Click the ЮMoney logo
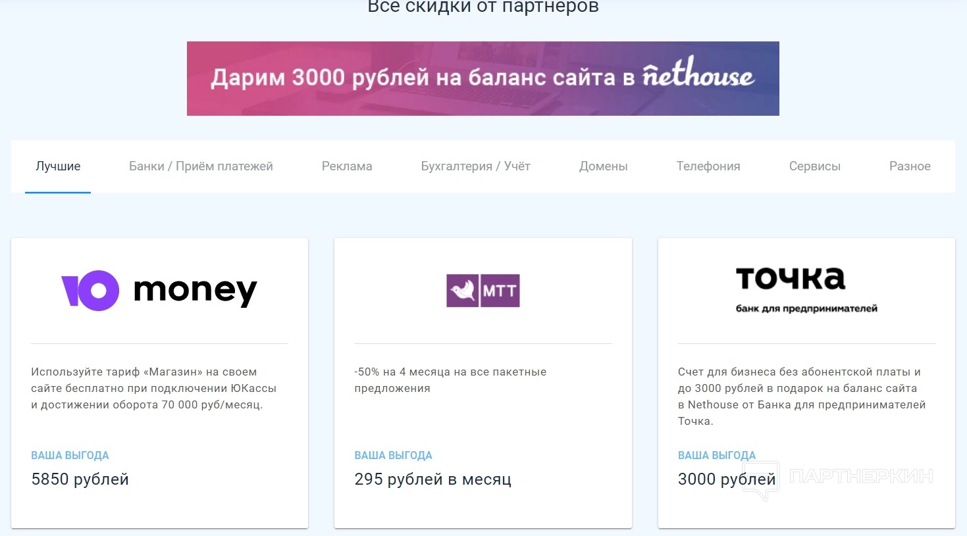Screen dimensions: 967x536 point(159,290)
